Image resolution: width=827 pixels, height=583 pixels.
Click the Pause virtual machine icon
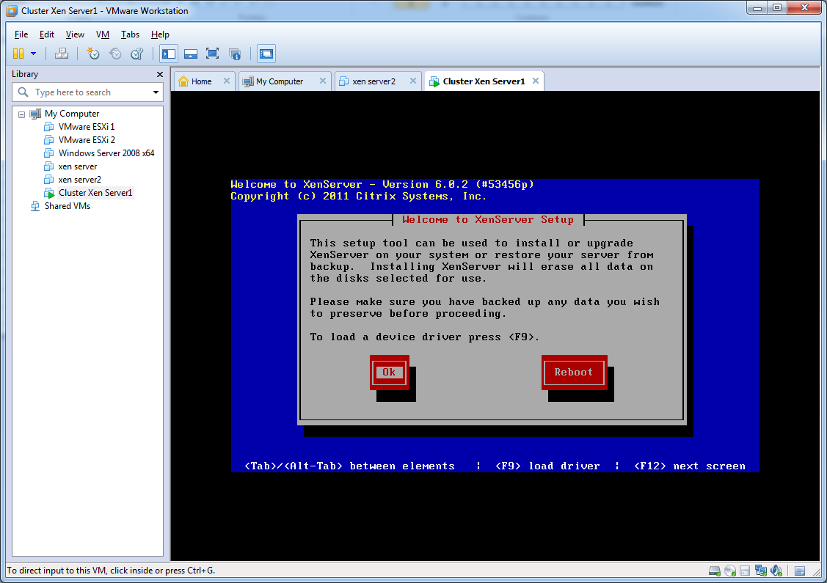pyautogui.click(x=18, y=54)
